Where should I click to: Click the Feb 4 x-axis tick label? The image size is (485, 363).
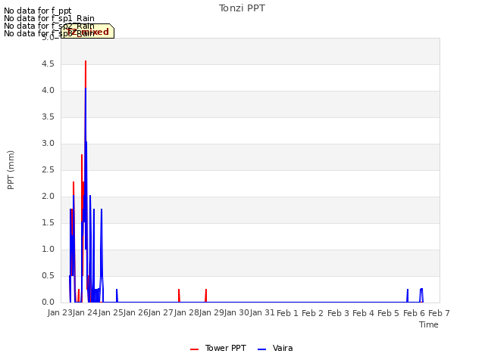coord(363,313)
